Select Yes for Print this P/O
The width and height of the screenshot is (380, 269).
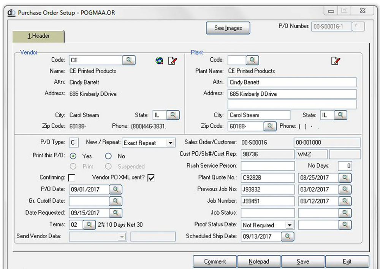(73, 156)
